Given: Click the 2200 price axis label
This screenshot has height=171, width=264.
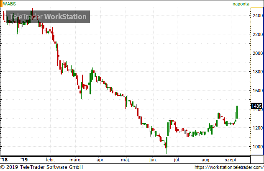Looking at the screenshot, I should (257, 34).
